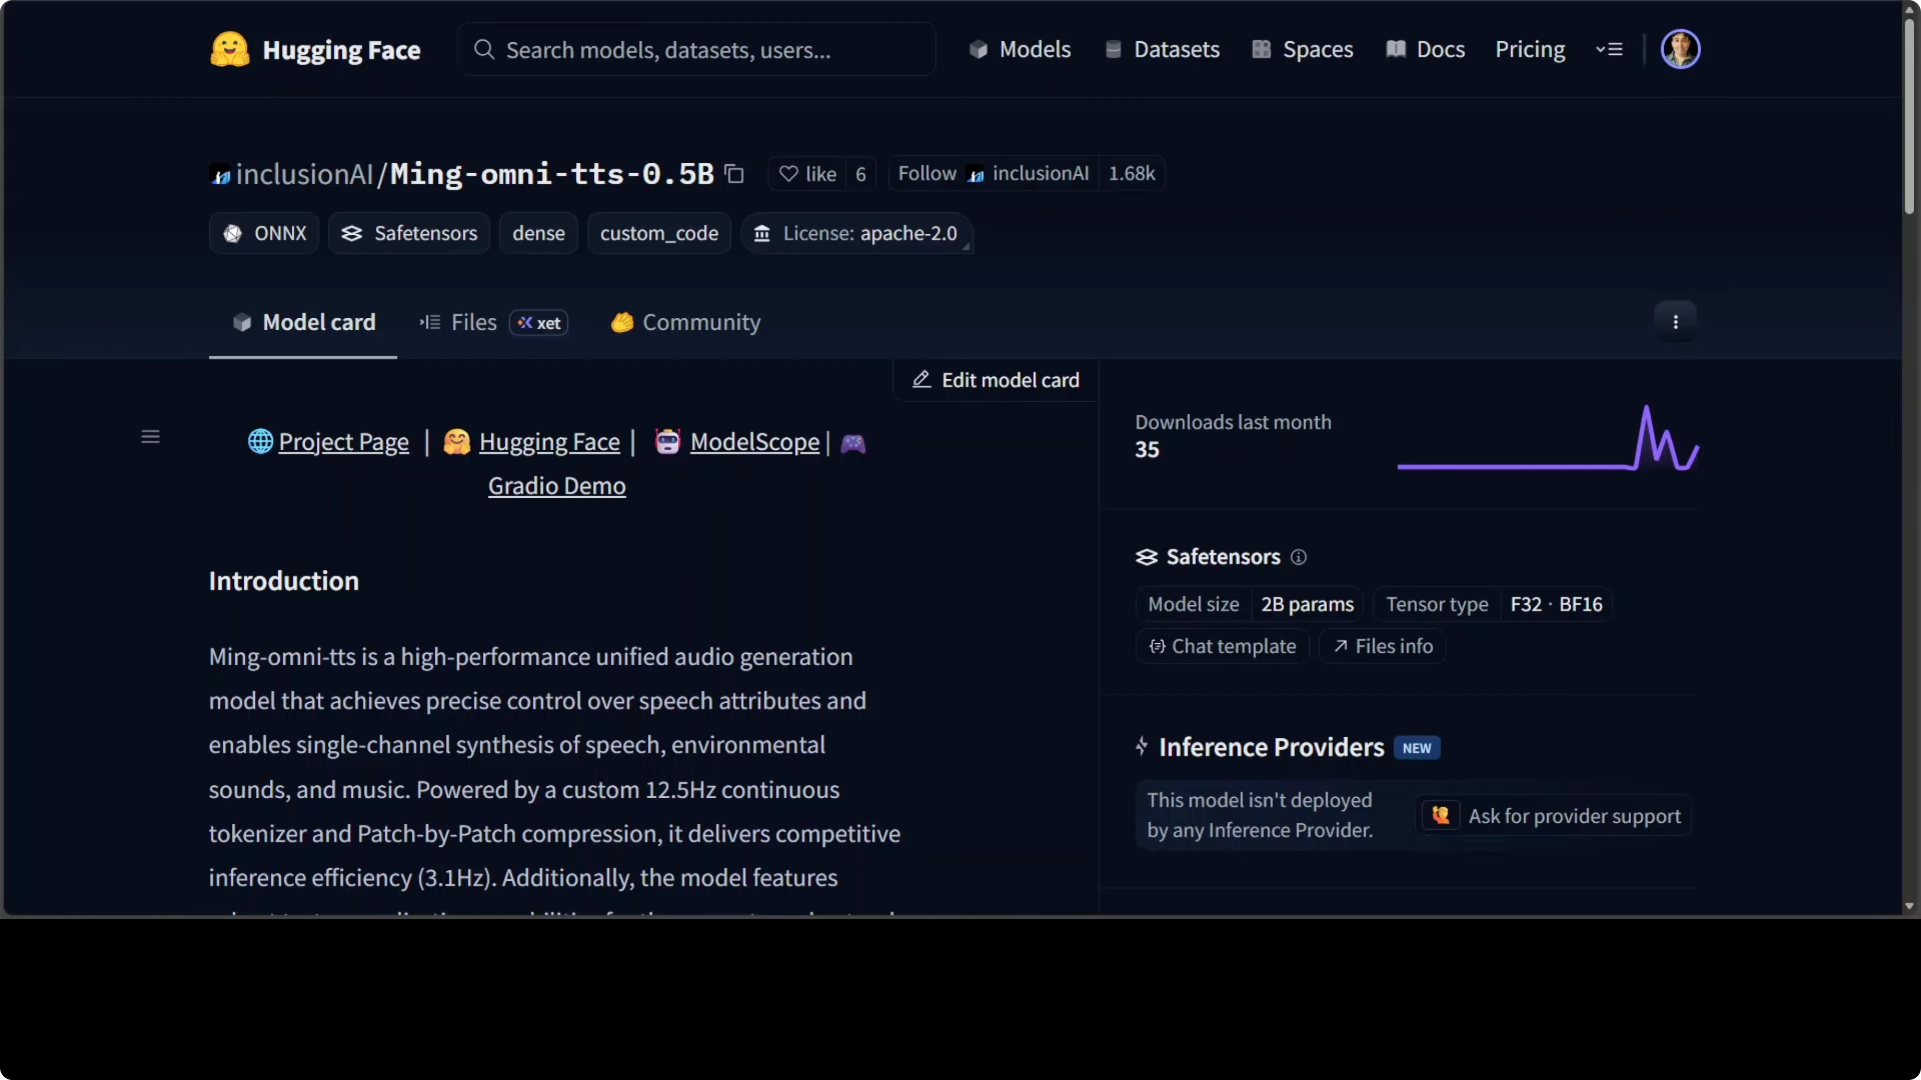Image resolution: width=1921 pixels, height=1080 pixels.
Task: Click the inclusionAI organization avatar
Action: pos(219,174)
